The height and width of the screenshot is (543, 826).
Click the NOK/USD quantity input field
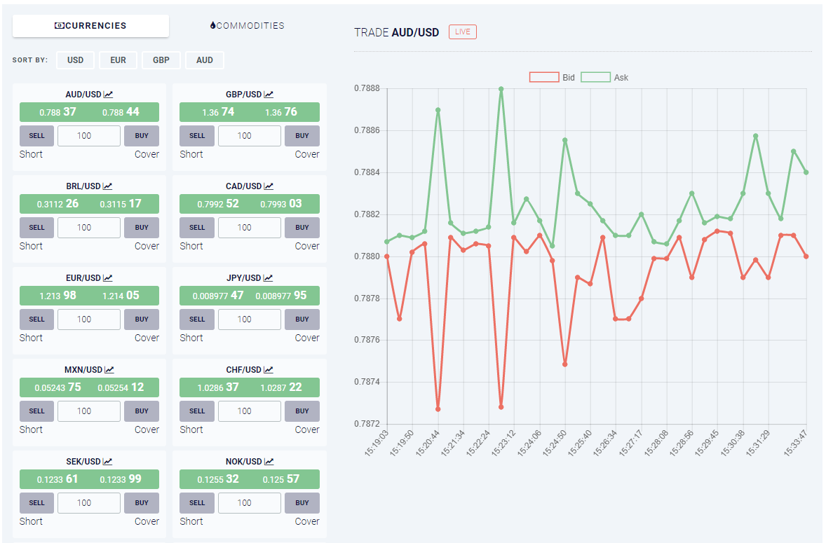pos(249,502)
